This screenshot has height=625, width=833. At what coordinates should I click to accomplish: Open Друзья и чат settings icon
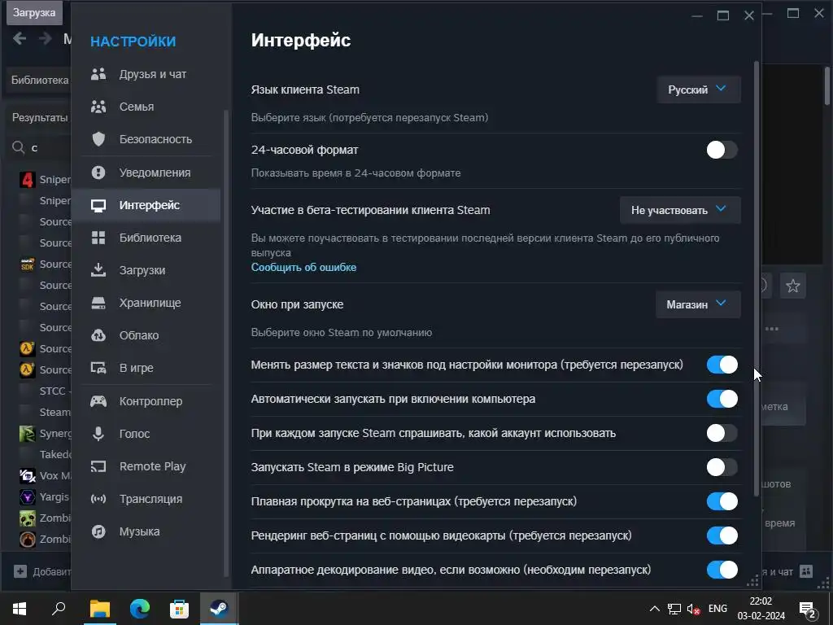[x=98, y=74]
